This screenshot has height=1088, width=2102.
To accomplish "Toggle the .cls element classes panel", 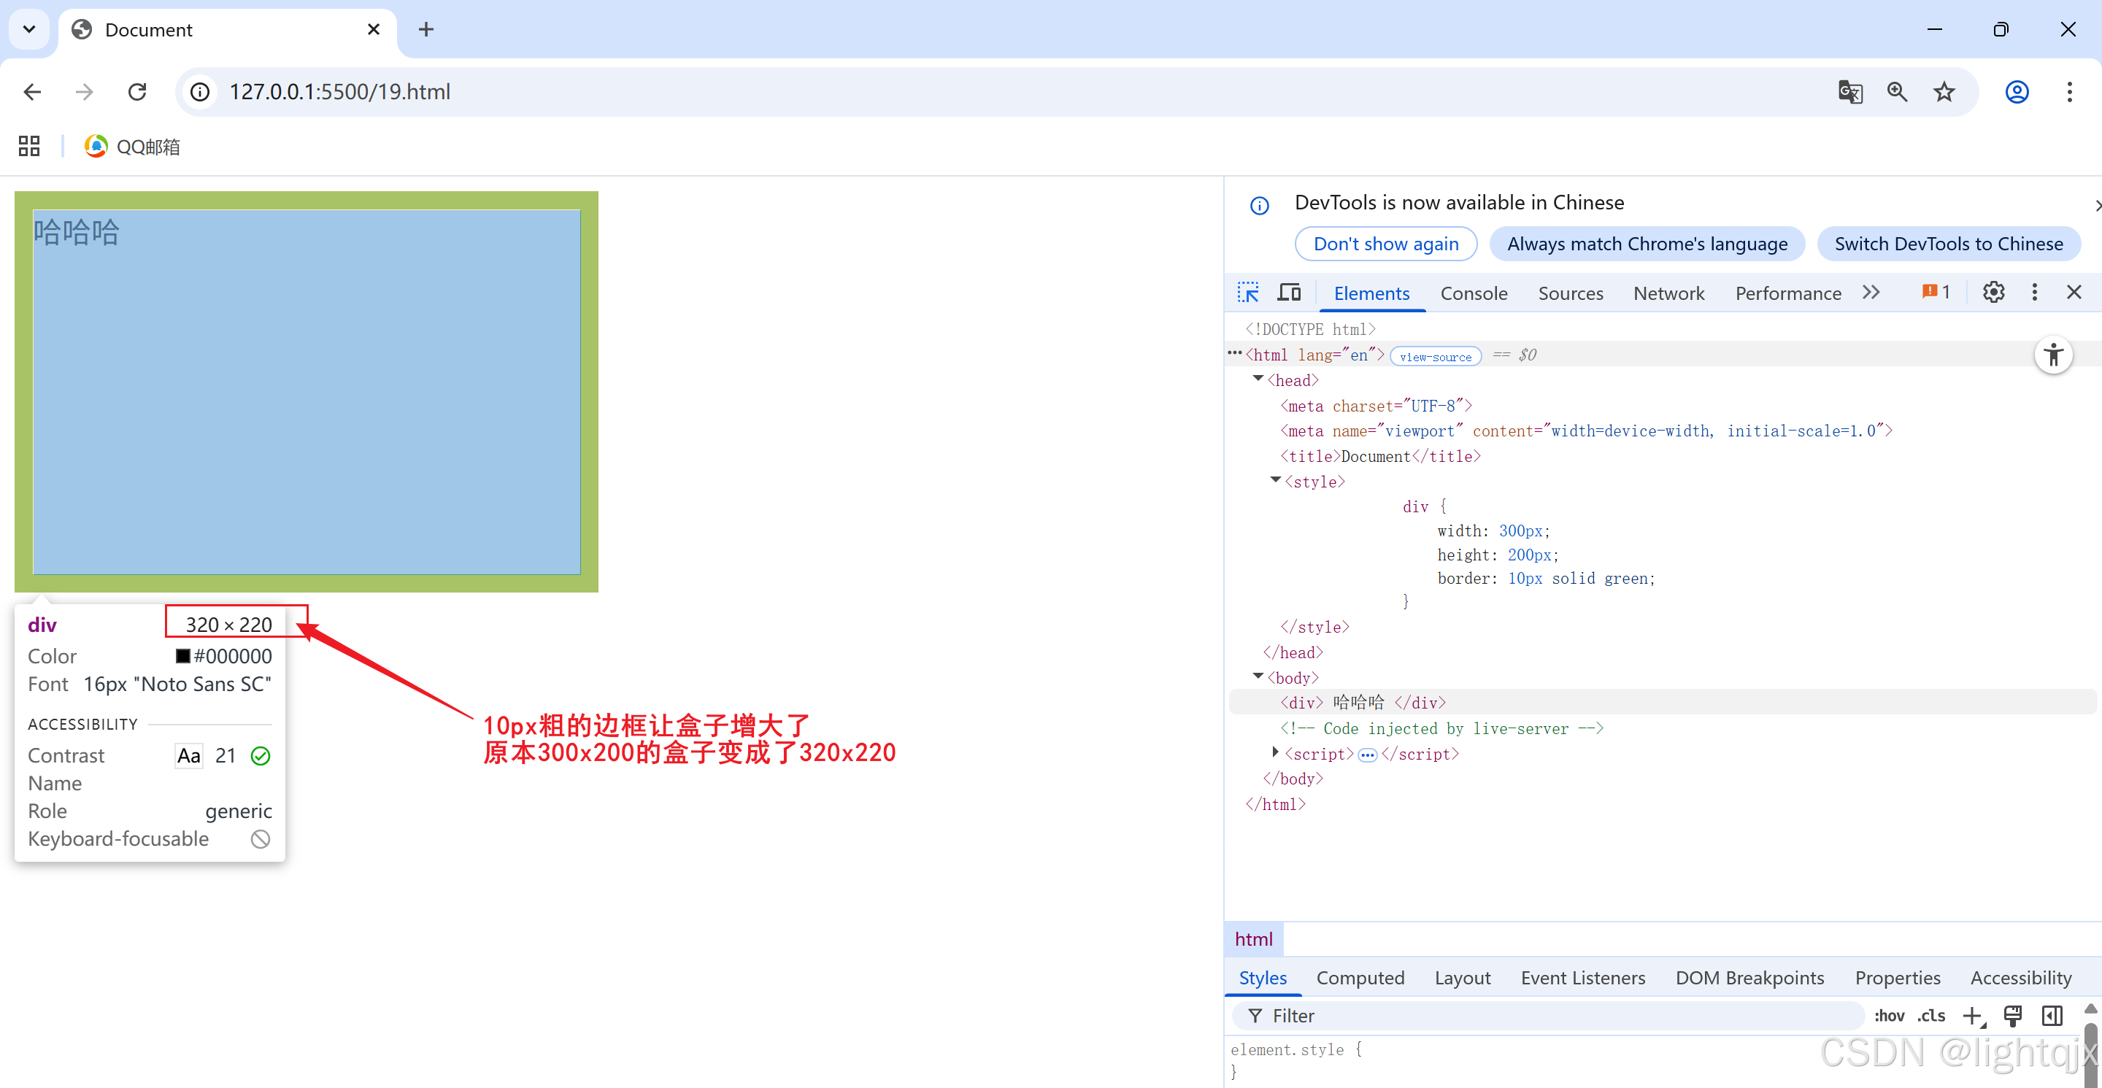I will coord(1930,1016).
